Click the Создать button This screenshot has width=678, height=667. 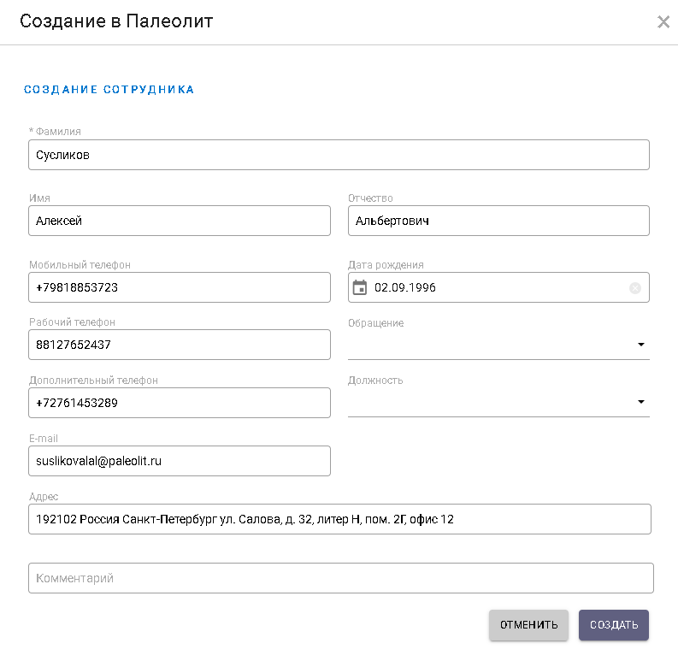click(614, 624)
